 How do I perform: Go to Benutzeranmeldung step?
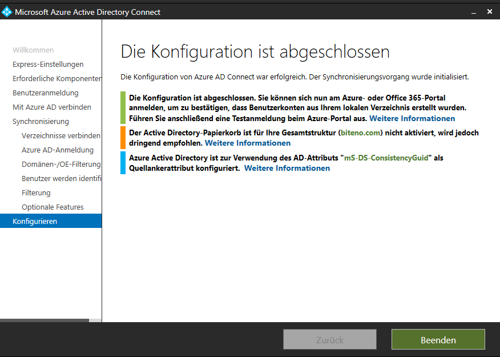pyautogui.click(x=46, y=93)
